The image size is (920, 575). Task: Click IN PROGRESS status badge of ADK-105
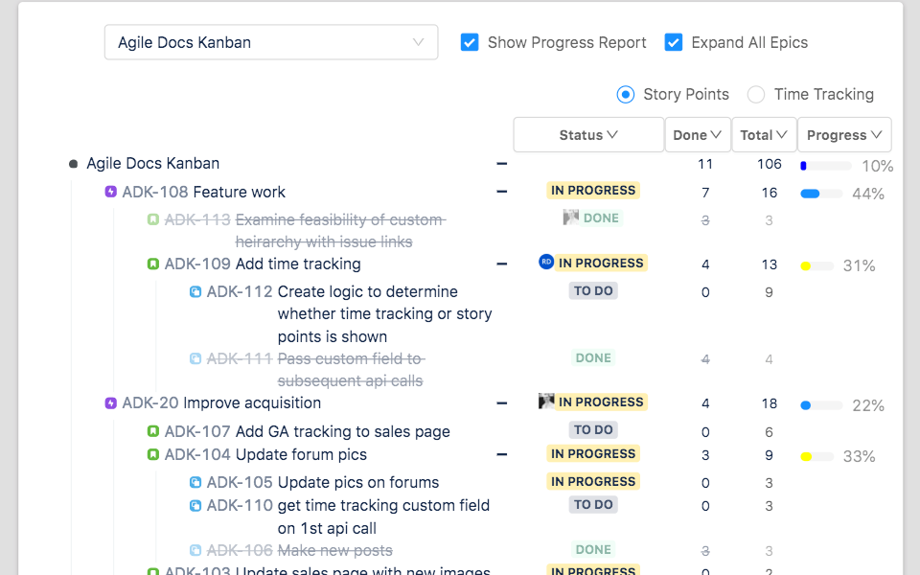593,482
